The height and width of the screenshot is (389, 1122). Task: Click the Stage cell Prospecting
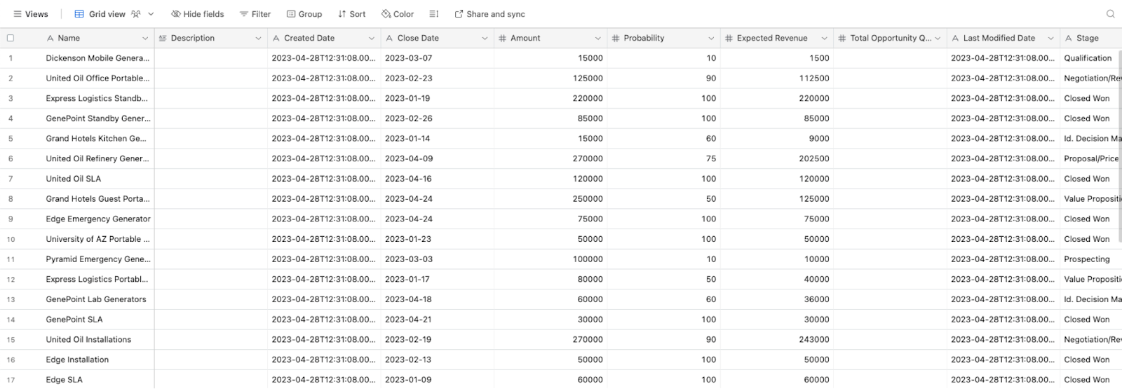point(1090,259)
